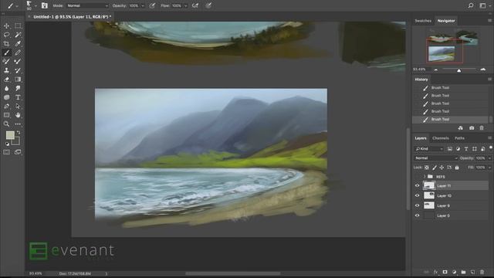Image resolution: width=494 pixels, height=278 pixels.
Task: Add a layer style (fx)
Action: 435,272
